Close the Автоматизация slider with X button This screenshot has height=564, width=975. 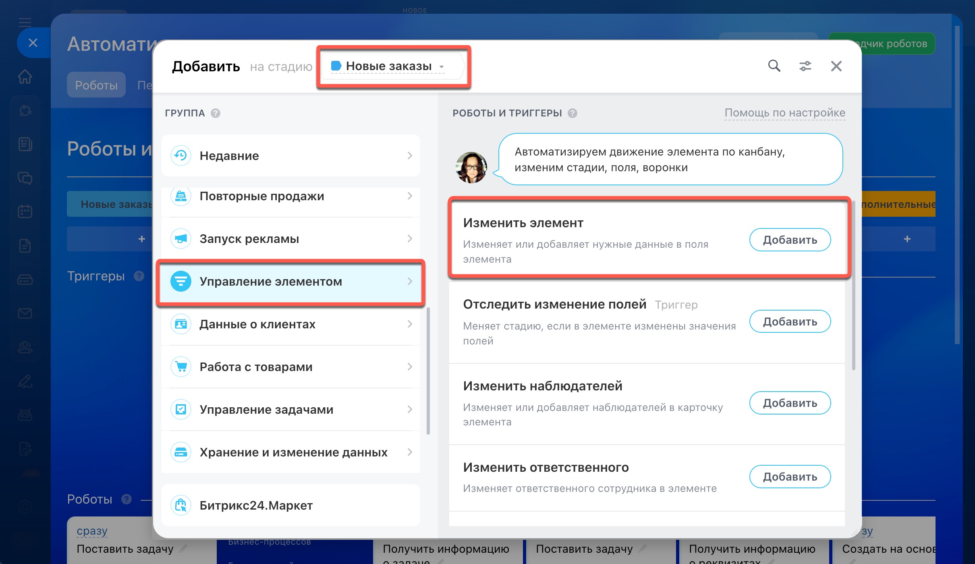coord(33,43)
